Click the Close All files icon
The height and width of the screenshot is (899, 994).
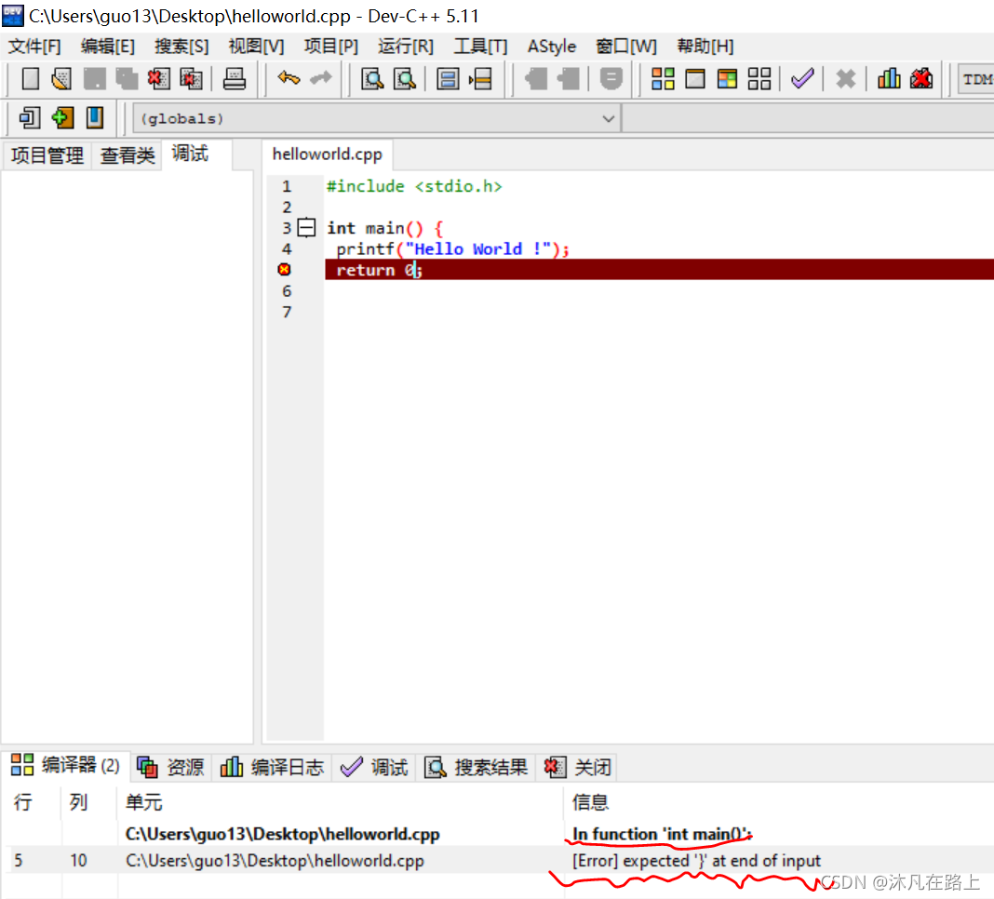(191, 78)
